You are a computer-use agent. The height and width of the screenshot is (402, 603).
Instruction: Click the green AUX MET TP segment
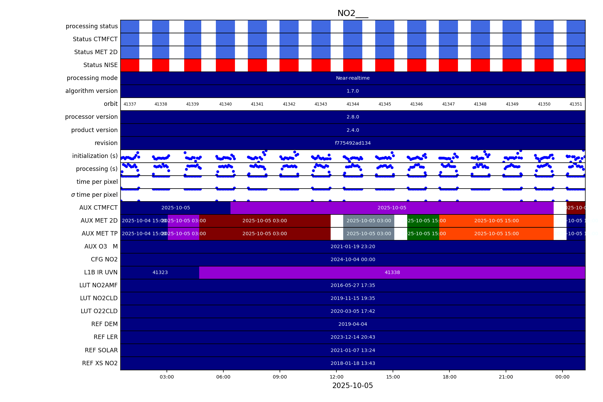pos(423,234)
